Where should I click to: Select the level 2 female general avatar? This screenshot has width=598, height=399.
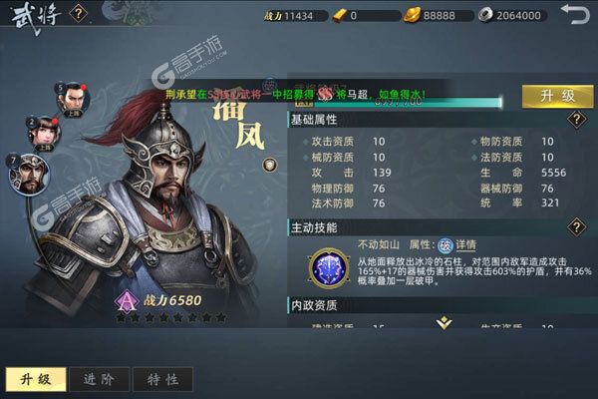(44, 134)
